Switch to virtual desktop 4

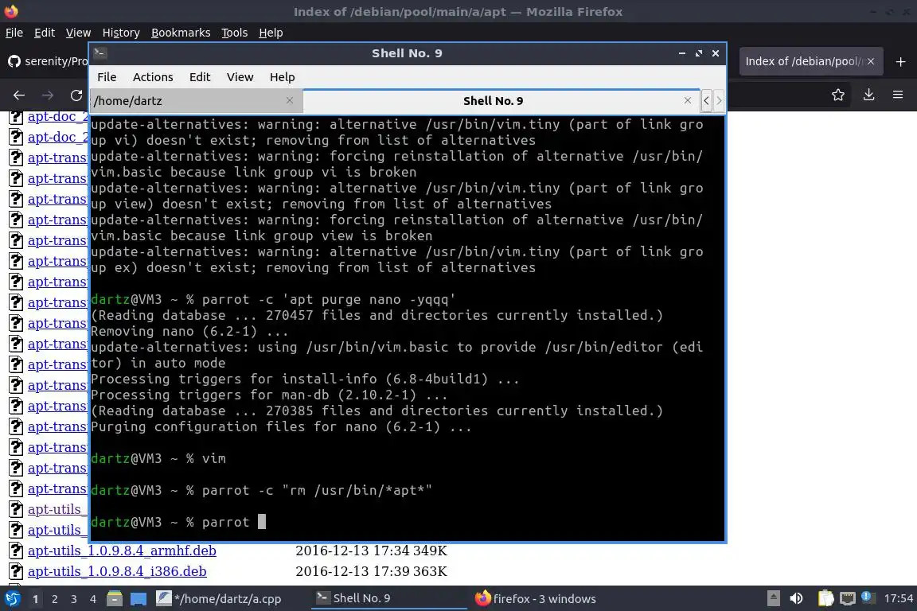pos(92,599)
